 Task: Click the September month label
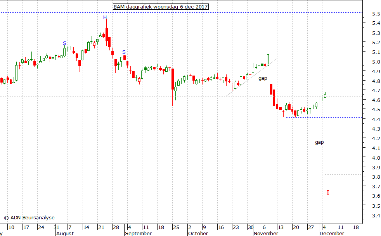tap(138, 233)
